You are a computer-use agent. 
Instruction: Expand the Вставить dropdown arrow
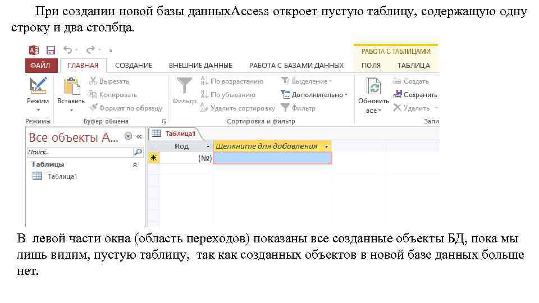click(x=71, y=110)
